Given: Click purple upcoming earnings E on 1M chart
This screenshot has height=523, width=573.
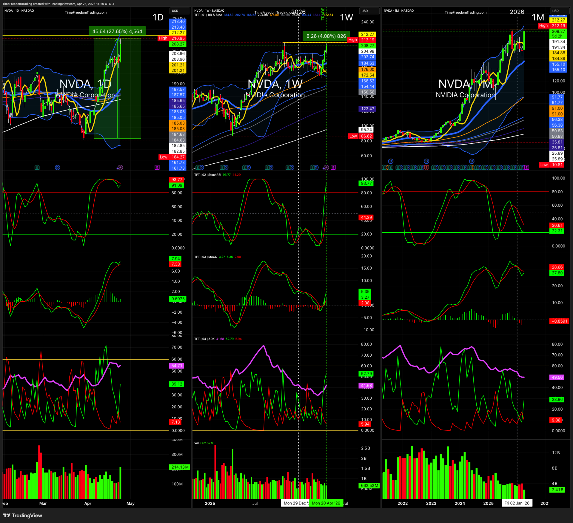Looking at the screenshot, I should coord(526,168).
